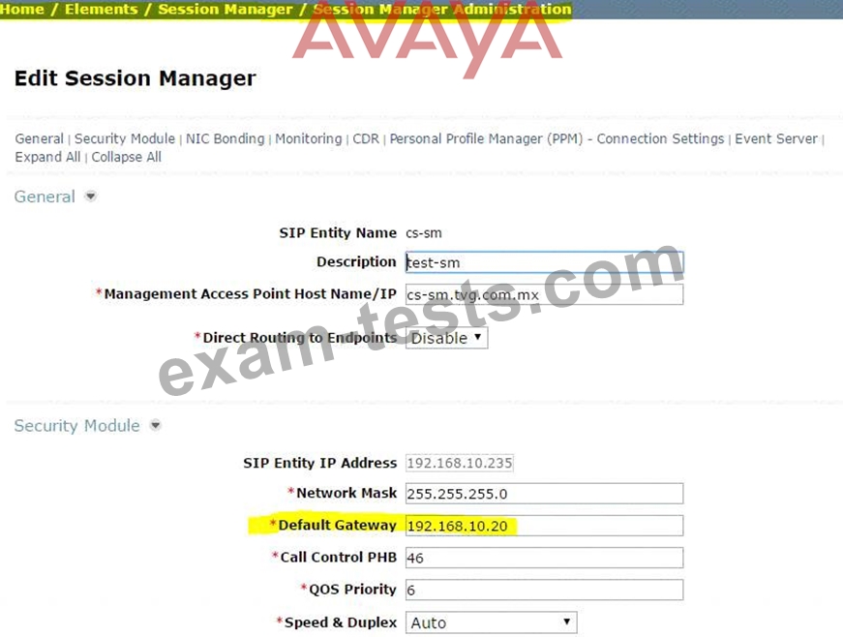Click the SIP Entity Name label
The height and width of the screenshot is (637, 843).
(x=338, y=232)
